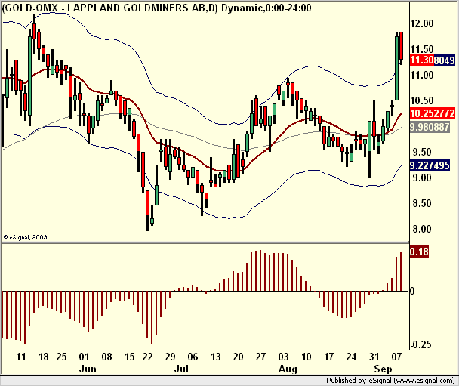Click the eSignal 2009 copyright text
Screen dimensions: 459x386
(x=25, y=237)
